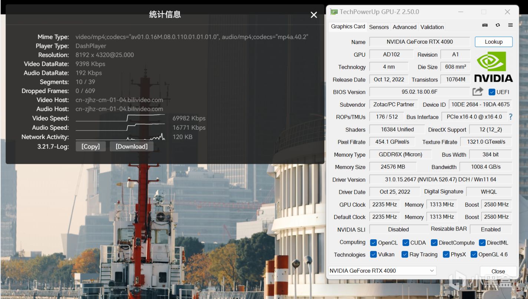528x299 pixels.
Task: Click the Revision field showing A1
Action: pos(455,54)
